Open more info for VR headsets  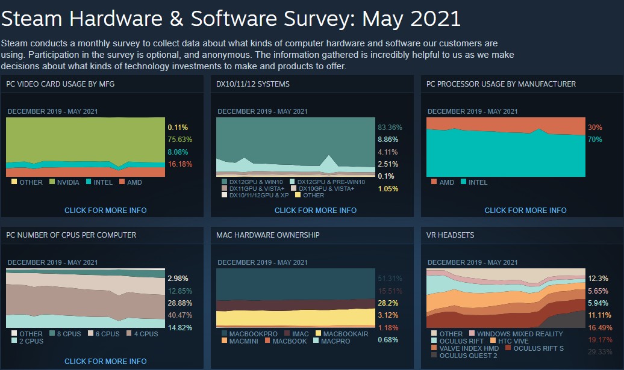coord(525,362)
